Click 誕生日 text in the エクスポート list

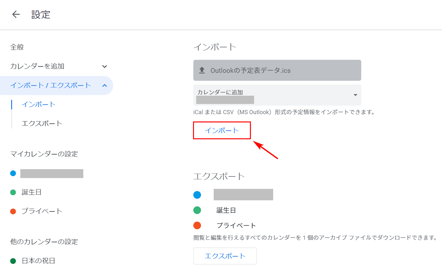pos(226,210)
